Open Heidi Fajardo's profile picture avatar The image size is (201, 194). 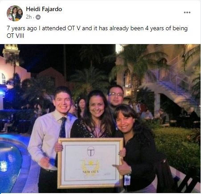tap(15, 13)
